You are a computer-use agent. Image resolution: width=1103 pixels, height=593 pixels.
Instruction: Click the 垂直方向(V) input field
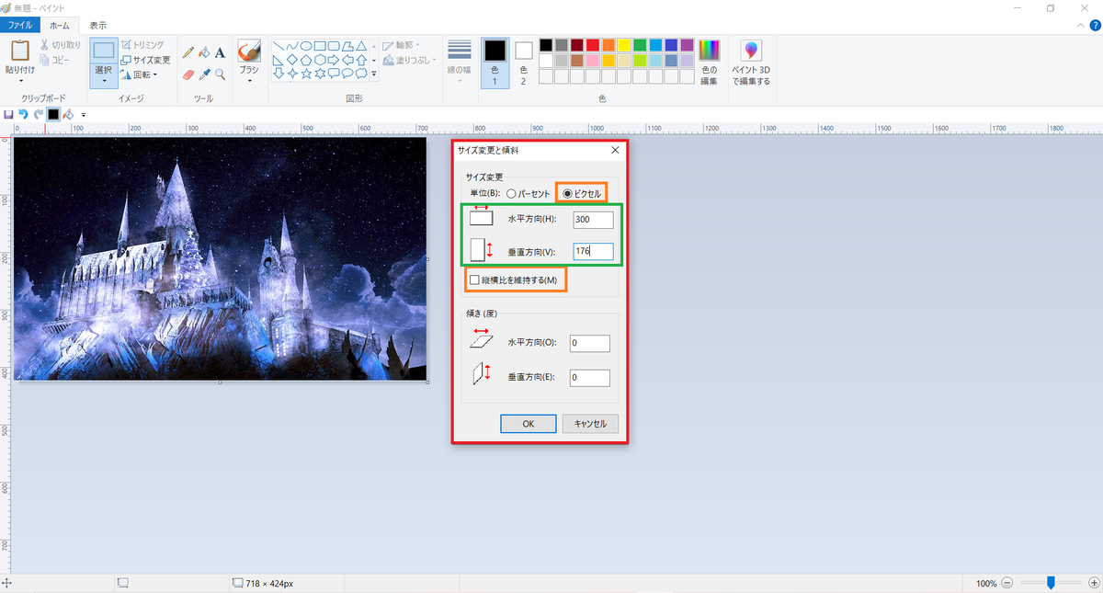[593, 251]
